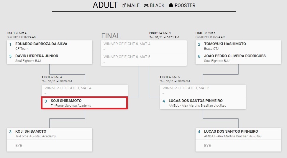Open Tomoyuki Hashimoto competitor entry
The width and height of the screenshot is (287, 158).
pos(238,46)
